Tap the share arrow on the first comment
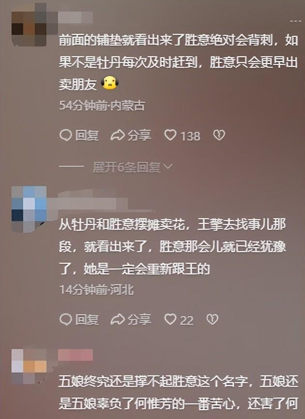The width and height of the screenshot is (305, 419). tap(118, 135)
